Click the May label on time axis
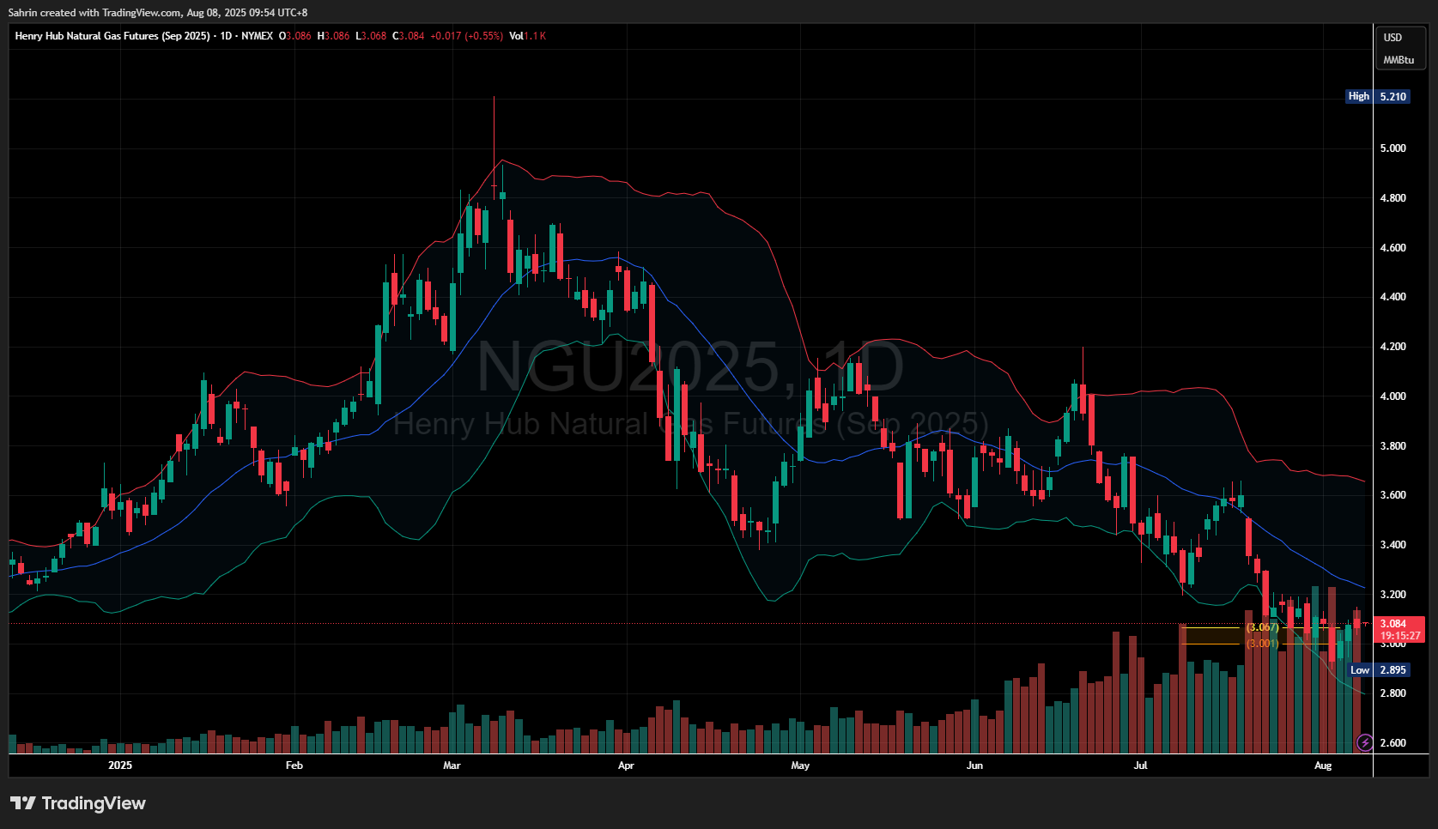This screenshot has width=1438, height=829. click(800, 765)
